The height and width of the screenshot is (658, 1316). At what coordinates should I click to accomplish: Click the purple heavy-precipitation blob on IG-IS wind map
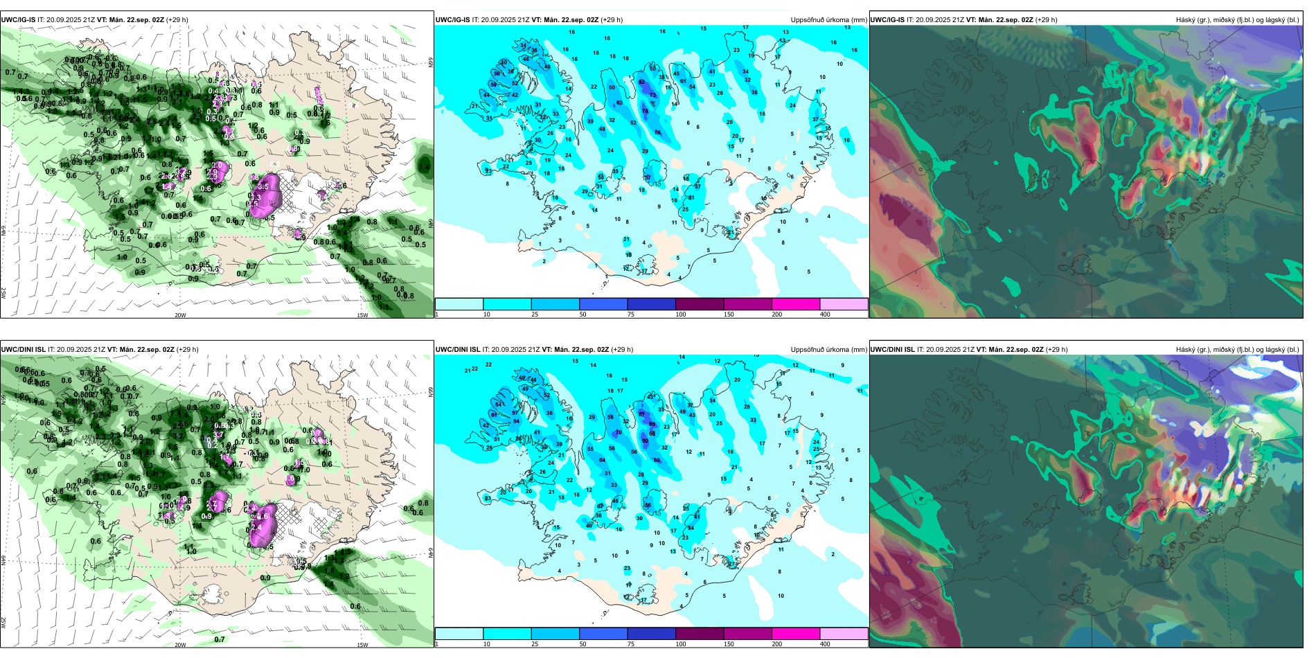pyautogui.click(x=265, y=197)
